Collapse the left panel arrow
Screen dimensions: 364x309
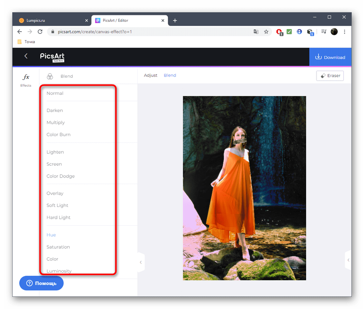pos(141,262)
